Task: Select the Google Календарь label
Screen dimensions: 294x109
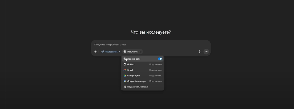Action: pyautogui.click(x=136, y=81)
